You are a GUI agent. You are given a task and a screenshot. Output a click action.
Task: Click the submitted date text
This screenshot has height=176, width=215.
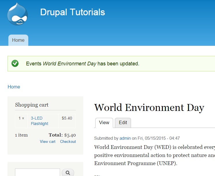(x=159, y=138)
